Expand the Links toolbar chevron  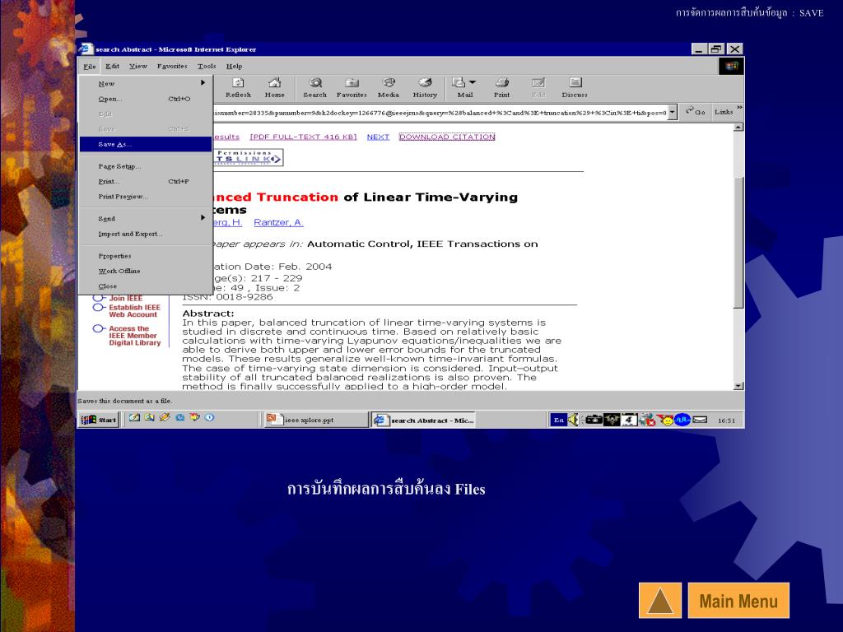click(x=740, y=108)
